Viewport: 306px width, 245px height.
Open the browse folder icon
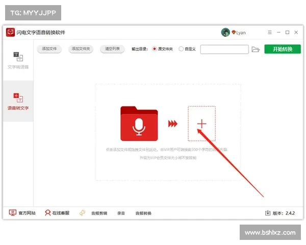(x=256, y=49)
